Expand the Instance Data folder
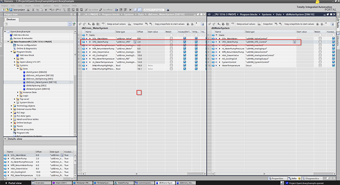This screenshot has height=185, width=340. point(18,92)
